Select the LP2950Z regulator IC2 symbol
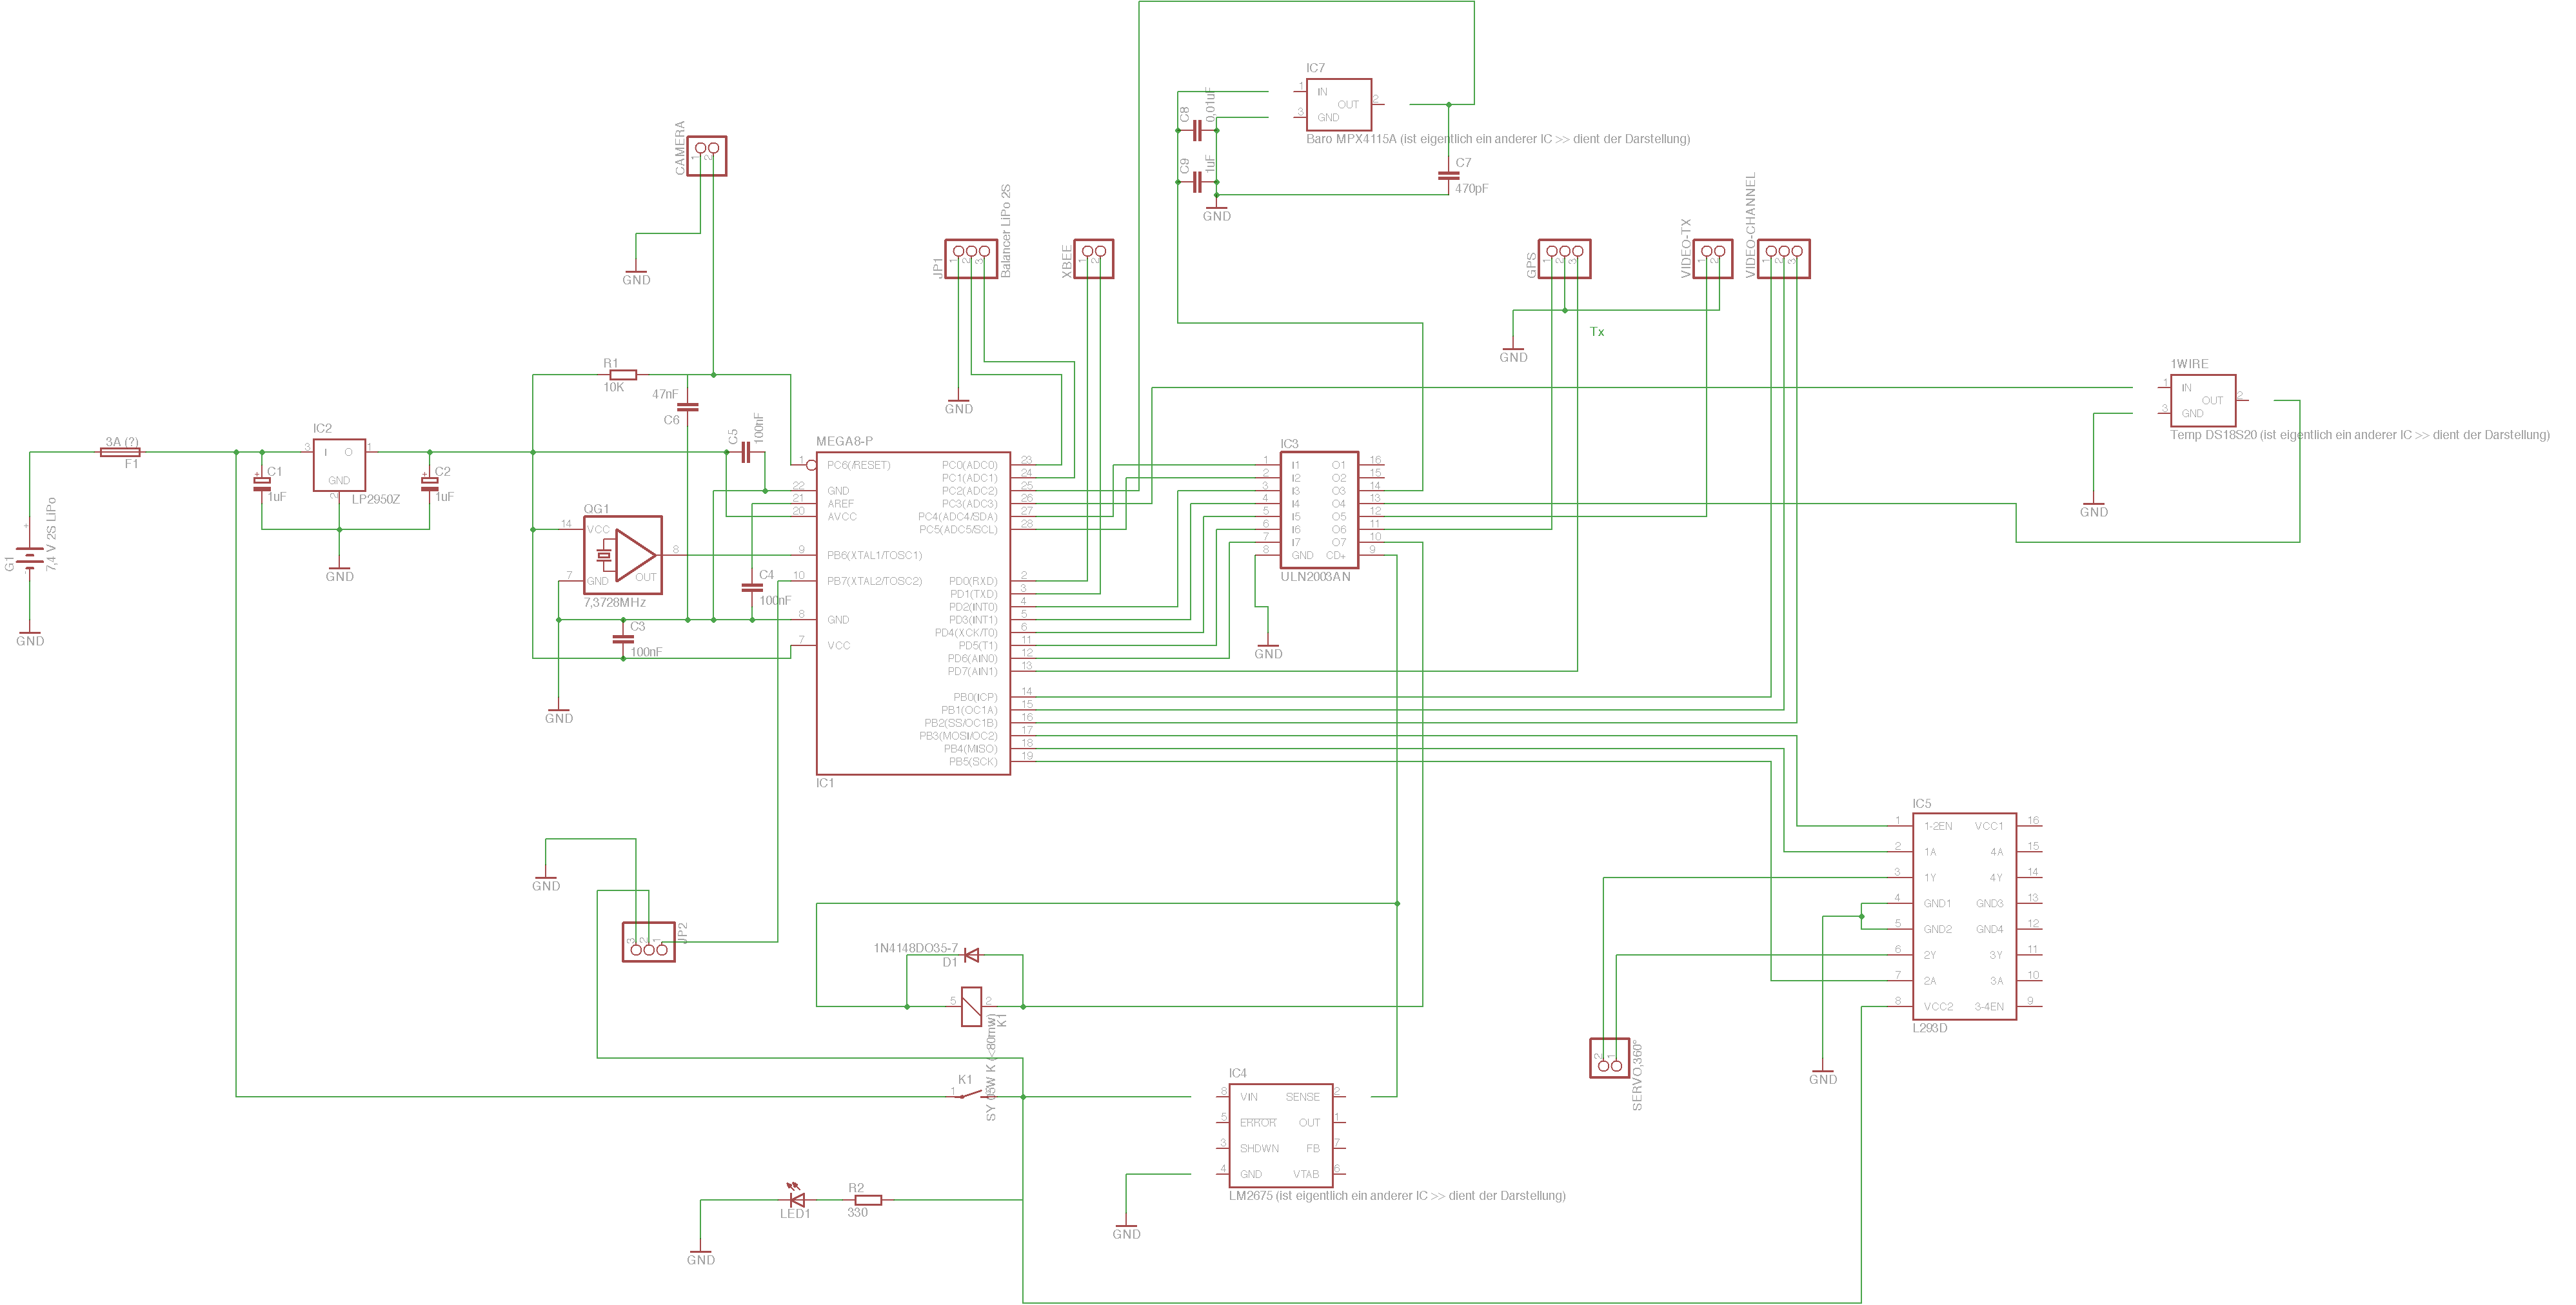The height and width of the screenshot is (1305, 2576). coord(339,465)
